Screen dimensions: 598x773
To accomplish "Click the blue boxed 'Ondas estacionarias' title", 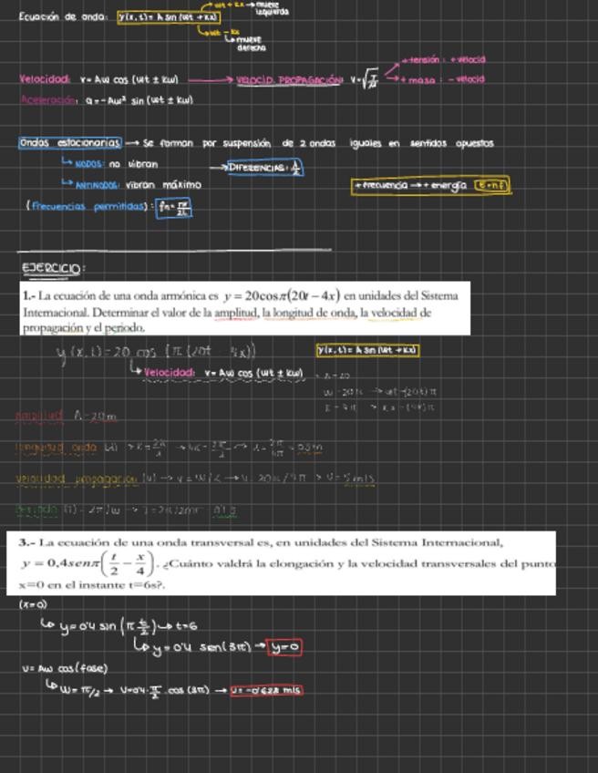I will (69, 143).
